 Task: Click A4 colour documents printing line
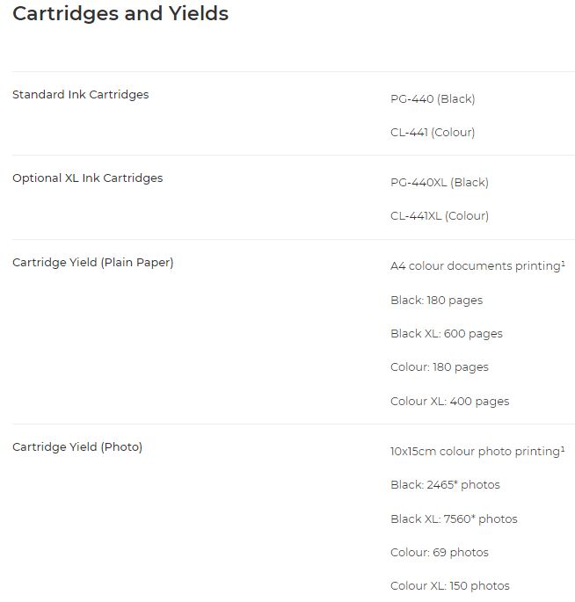(x=477, y=265)
